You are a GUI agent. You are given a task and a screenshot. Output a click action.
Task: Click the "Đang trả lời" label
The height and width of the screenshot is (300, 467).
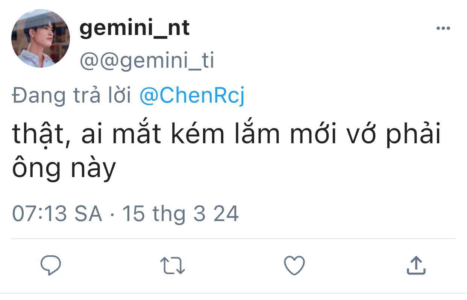point(71,96)
